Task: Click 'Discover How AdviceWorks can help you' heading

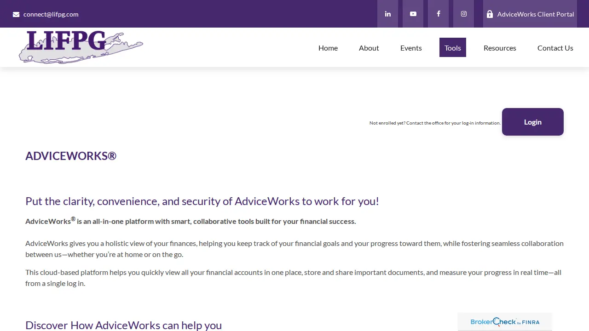Action: [x=123, y=325]
